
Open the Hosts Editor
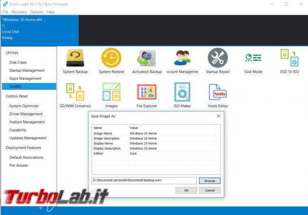pyautogui.click(x=217, y=95)
